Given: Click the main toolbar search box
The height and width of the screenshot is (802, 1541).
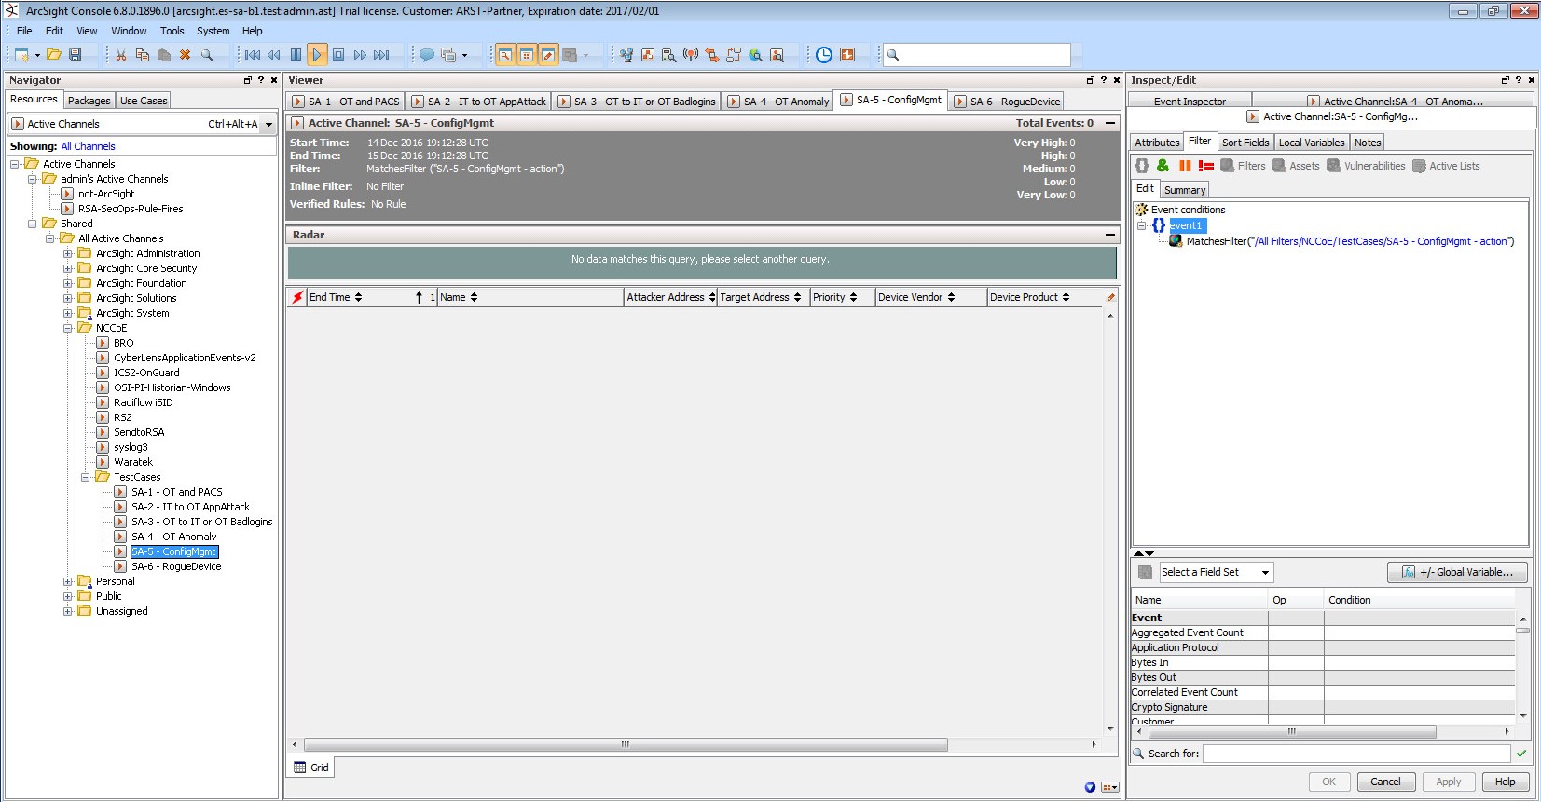Looking at the screenshot, I should 977,55.
